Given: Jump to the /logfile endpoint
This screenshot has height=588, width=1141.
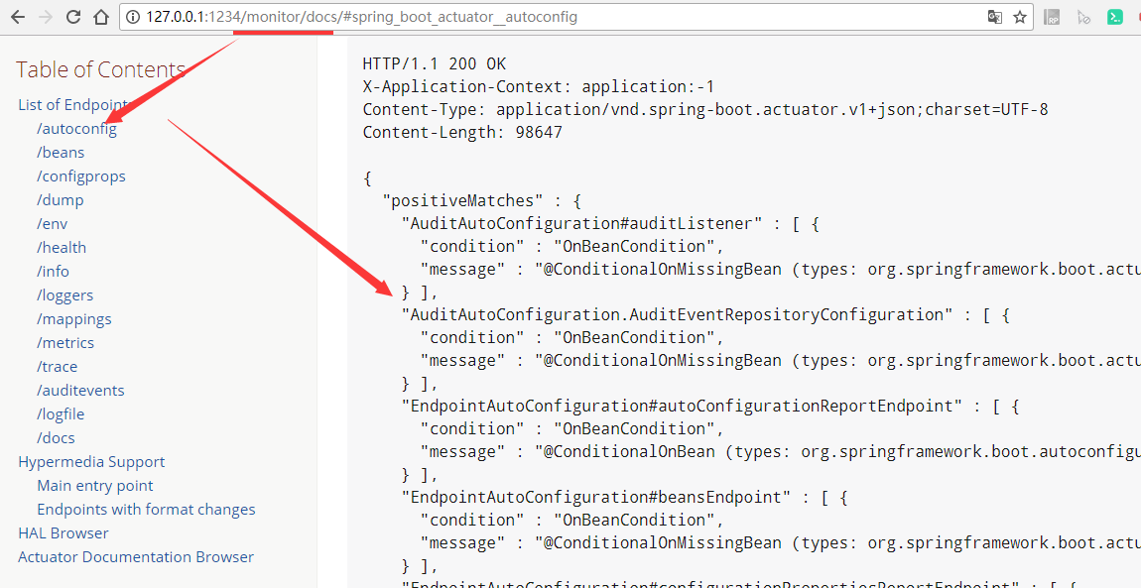Looking at the screenshot, I should pyautogui.click(x=61, y=414).
